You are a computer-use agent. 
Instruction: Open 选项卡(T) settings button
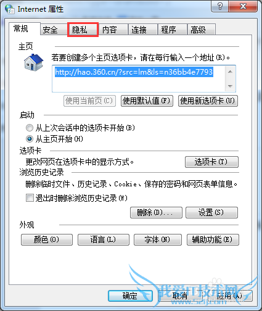[211, 162]
